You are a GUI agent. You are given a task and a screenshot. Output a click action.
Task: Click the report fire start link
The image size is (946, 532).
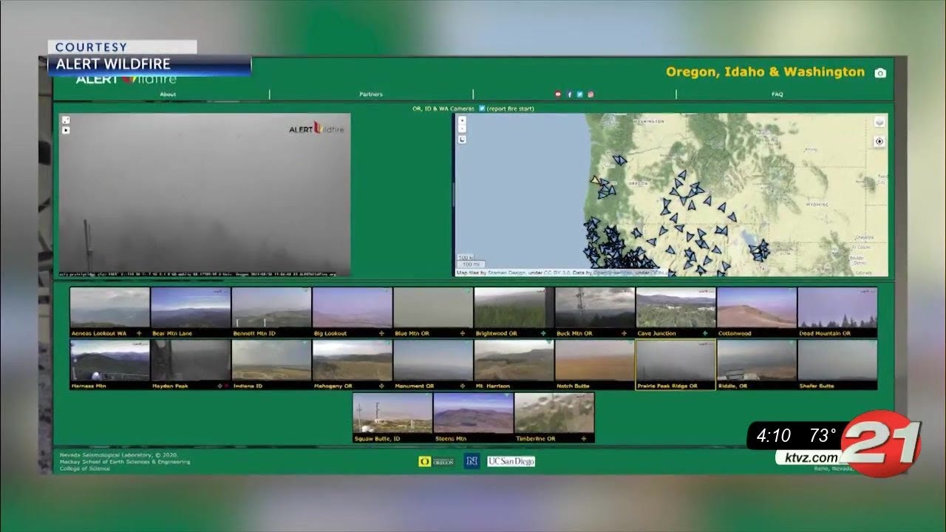[x=511, y=109]
